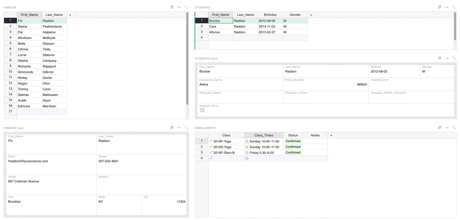
Task: Select the Notes column header
Action: pyautogui.click(x=315, y=135)
